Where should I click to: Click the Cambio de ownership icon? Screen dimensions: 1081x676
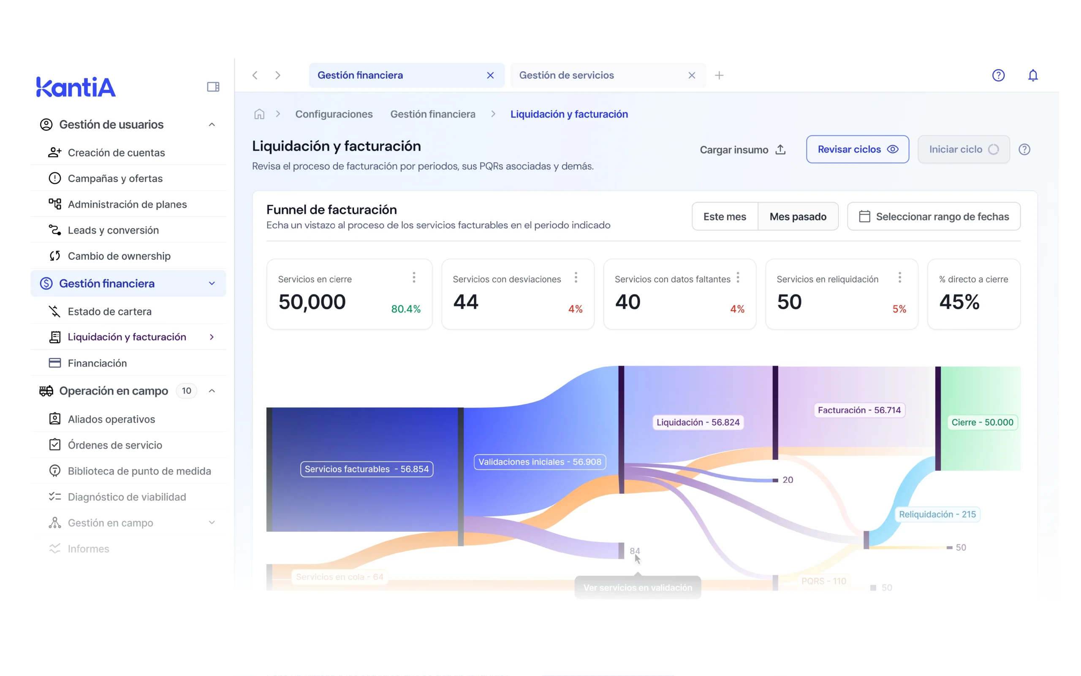click(54, 256)
